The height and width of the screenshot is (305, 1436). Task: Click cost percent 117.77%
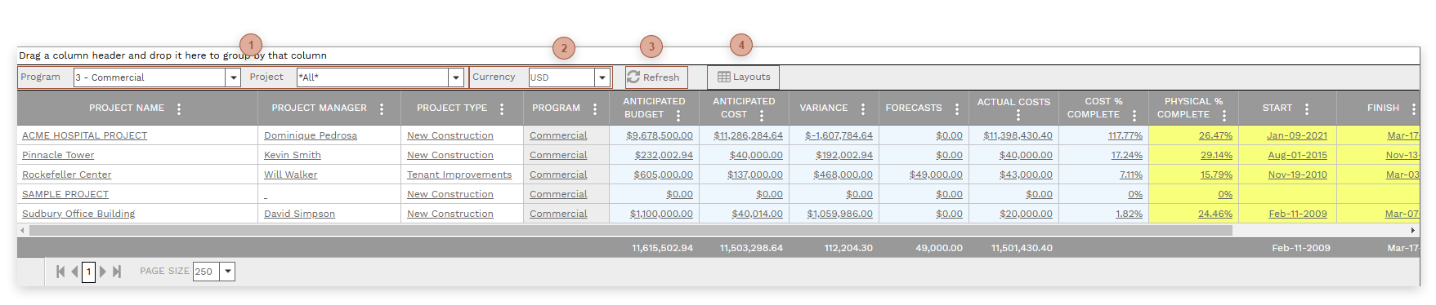click(x=1125, y=135)
